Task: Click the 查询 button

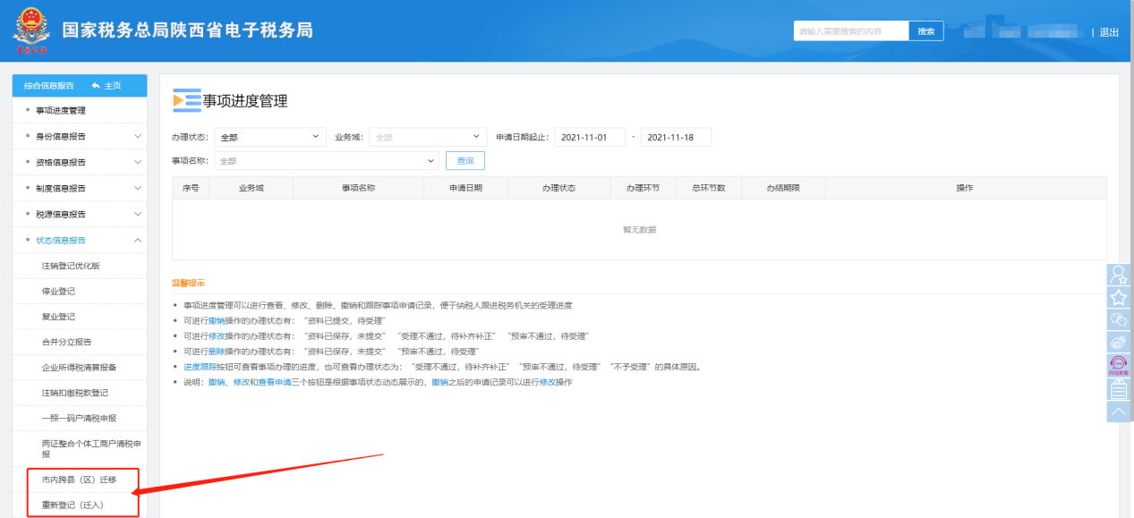Action: coord(465,161)
